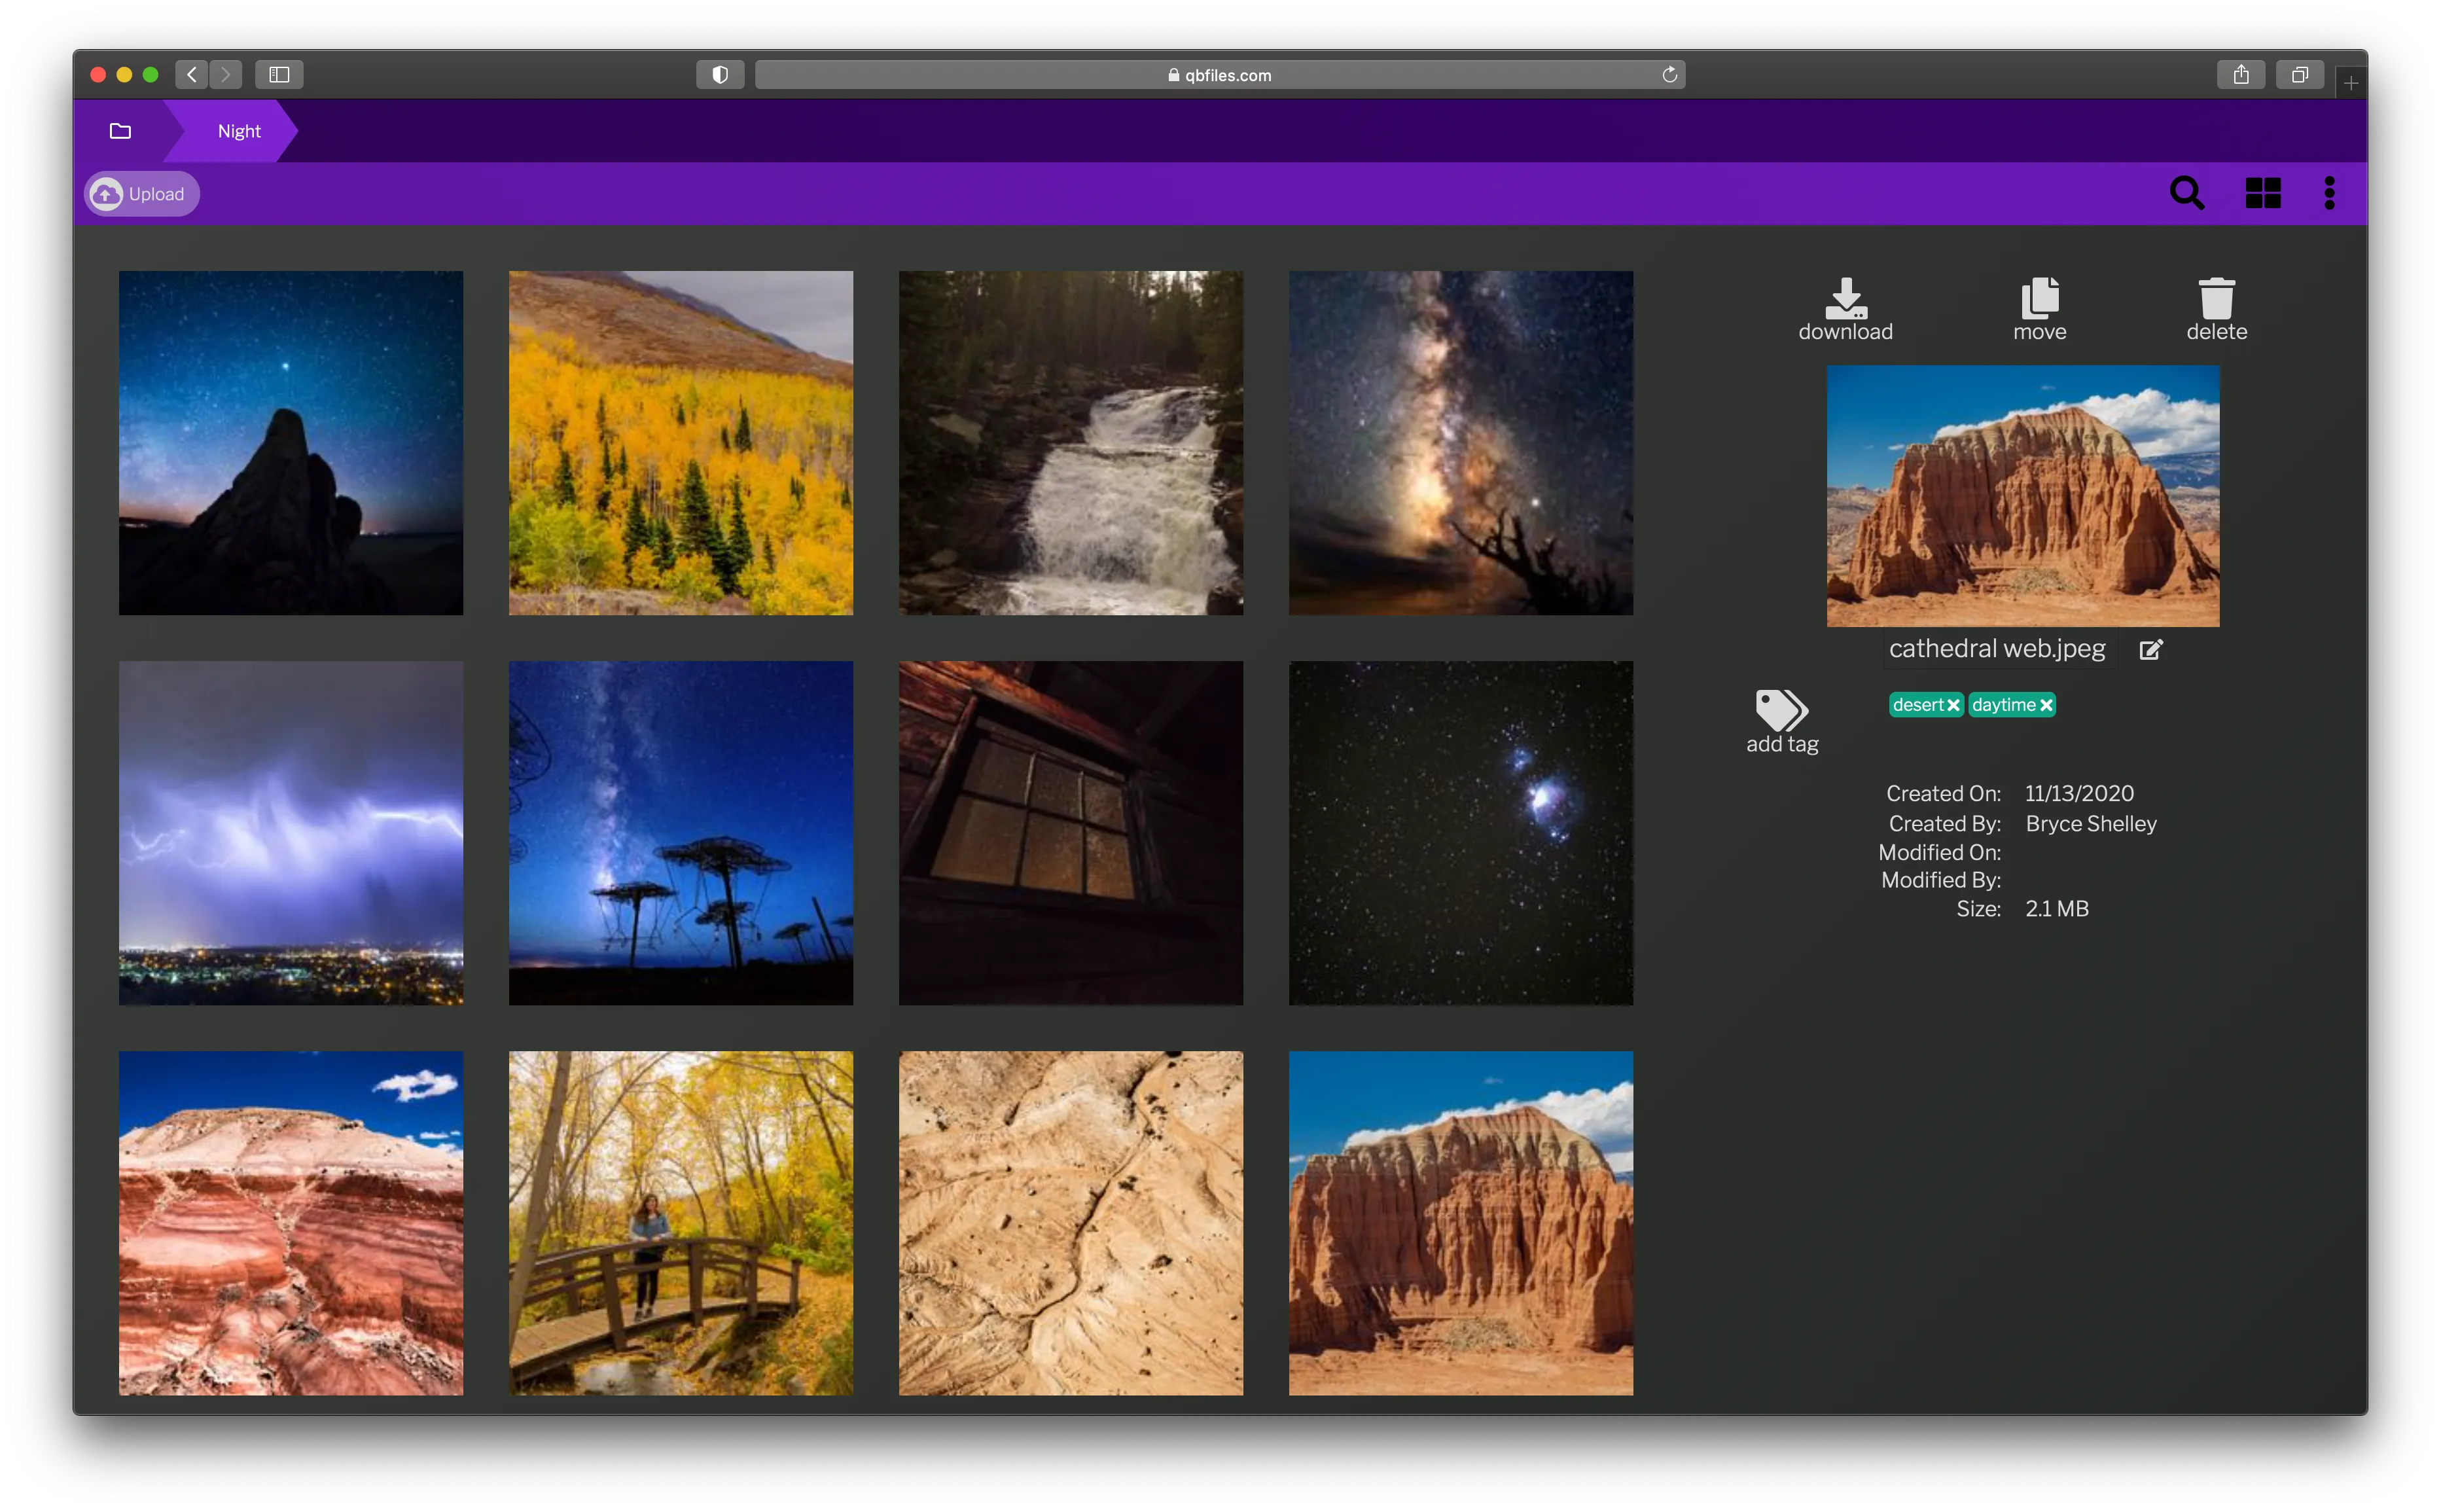
Task: Select the waterfall photo thumbnail
Action: pyautogui.click(x=1071, y=443)
